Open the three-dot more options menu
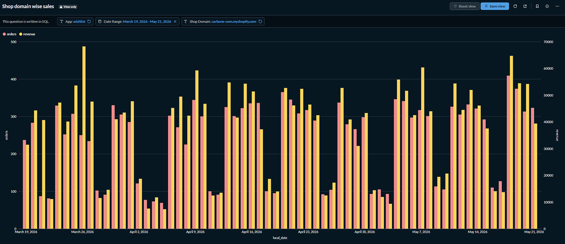Image resolution: width=565 pixels, height=244 pixels. (557, 6)
